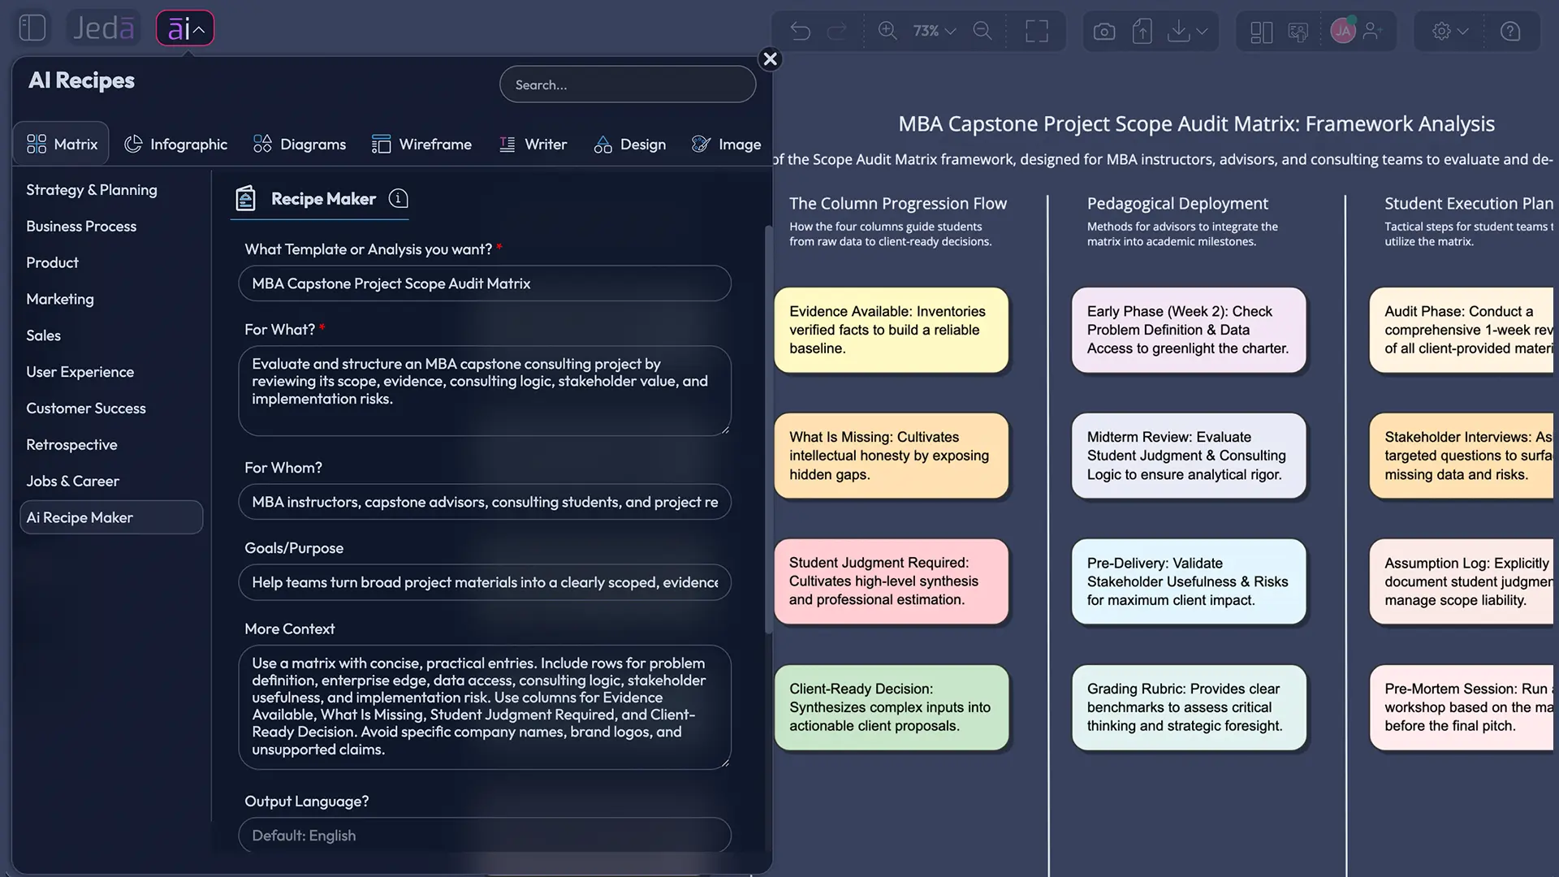Click the Recipe Maker info icon
Screen dimensions: 1559x877
(398, 198)
